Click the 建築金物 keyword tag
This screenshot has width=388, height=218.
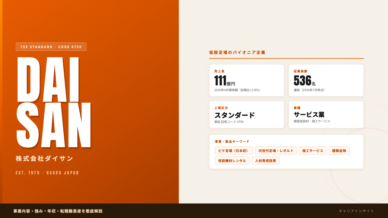click(339, 150)
